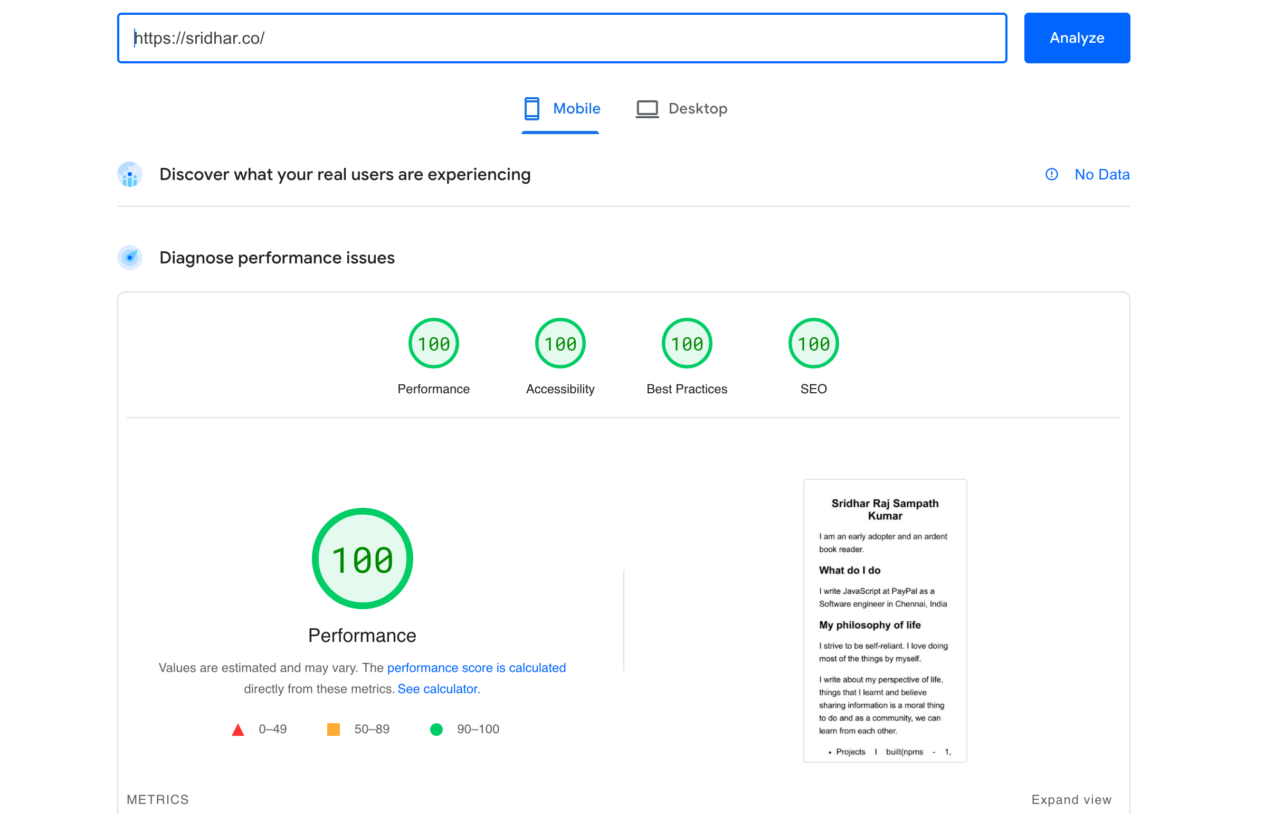Image resolution: width=1274 pixels, height=814 pixels.
Task: Click the Diagnose performance issues radar icon
Action: tap(130, 258)
